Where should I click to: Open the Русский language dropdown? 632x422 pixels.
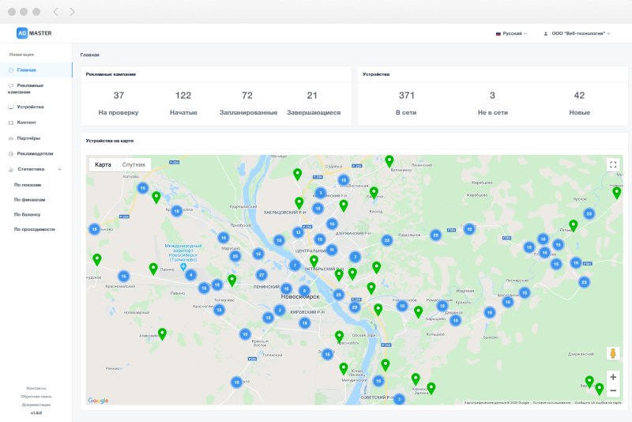click(x=511, y=33)
